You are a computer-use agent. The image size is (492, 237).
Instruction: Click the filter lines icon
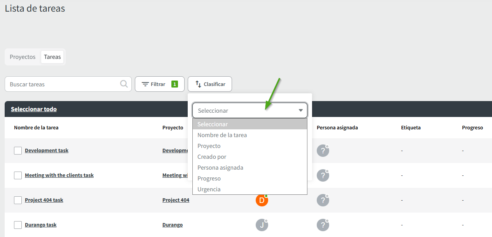click(145, 84)
